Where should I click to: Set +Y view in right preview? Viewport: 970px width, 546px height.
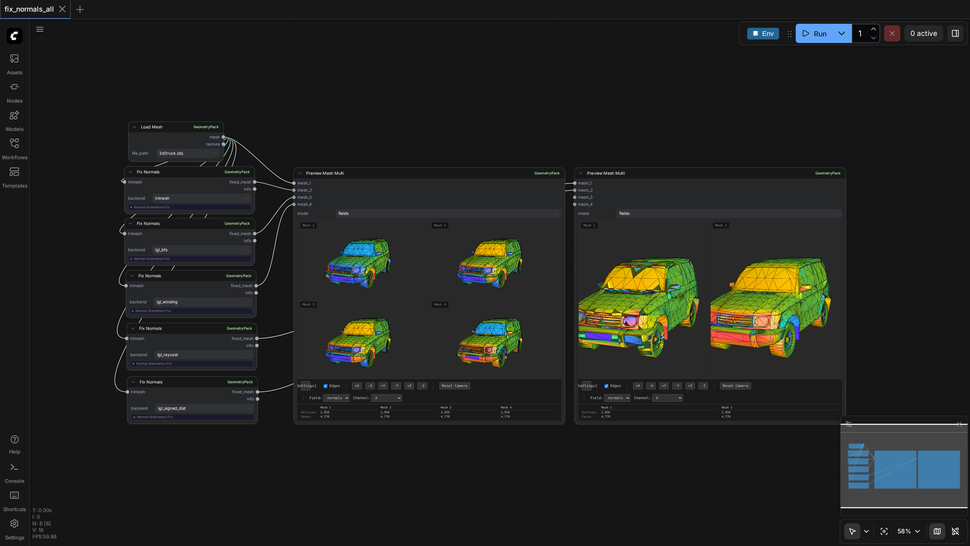664,386
